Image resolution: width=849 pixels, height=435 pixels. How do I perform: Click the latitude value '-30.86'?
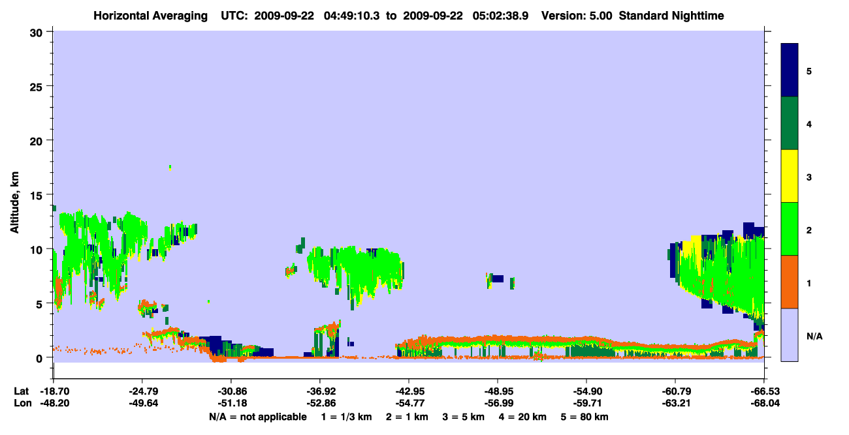coord(231,391)
